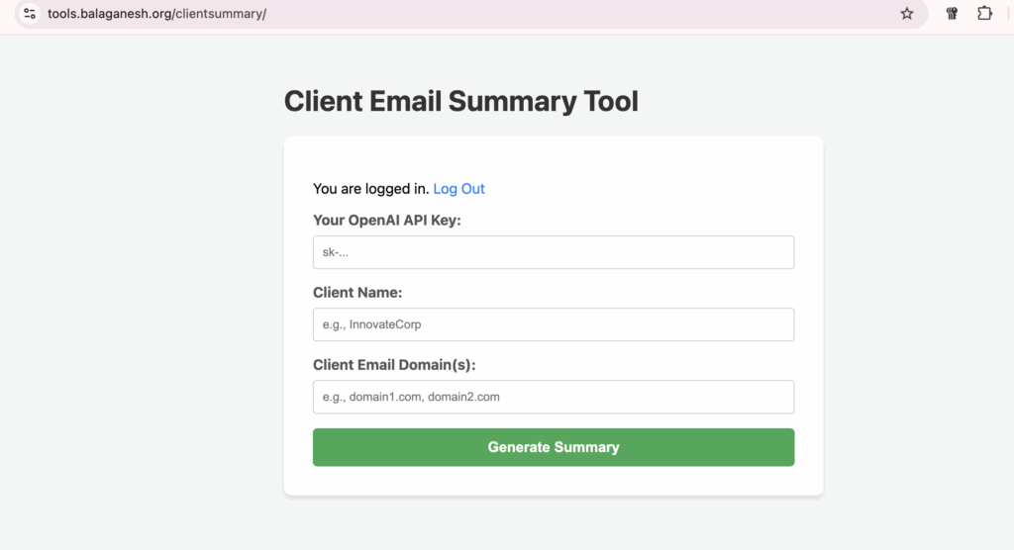
Task: Click the "Client Email Domain(s):" label
Action: tap(394, 365)
